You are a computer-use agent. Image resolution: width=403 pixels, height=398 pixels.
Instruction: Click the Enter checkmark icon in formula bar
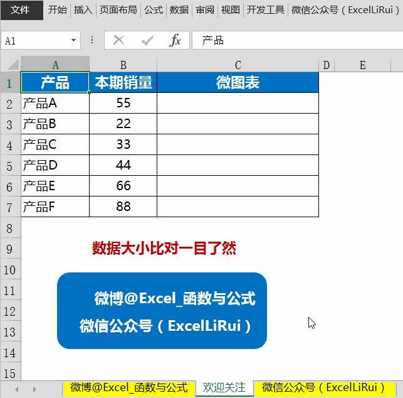pos(147,40)
